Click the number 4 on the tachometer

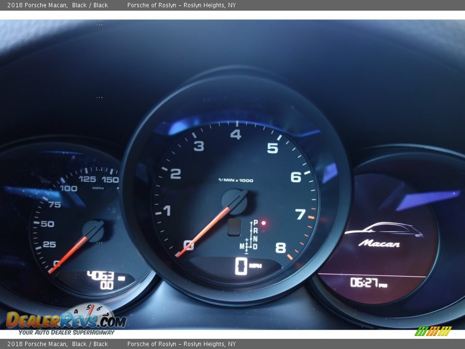[x=236, y=135]
